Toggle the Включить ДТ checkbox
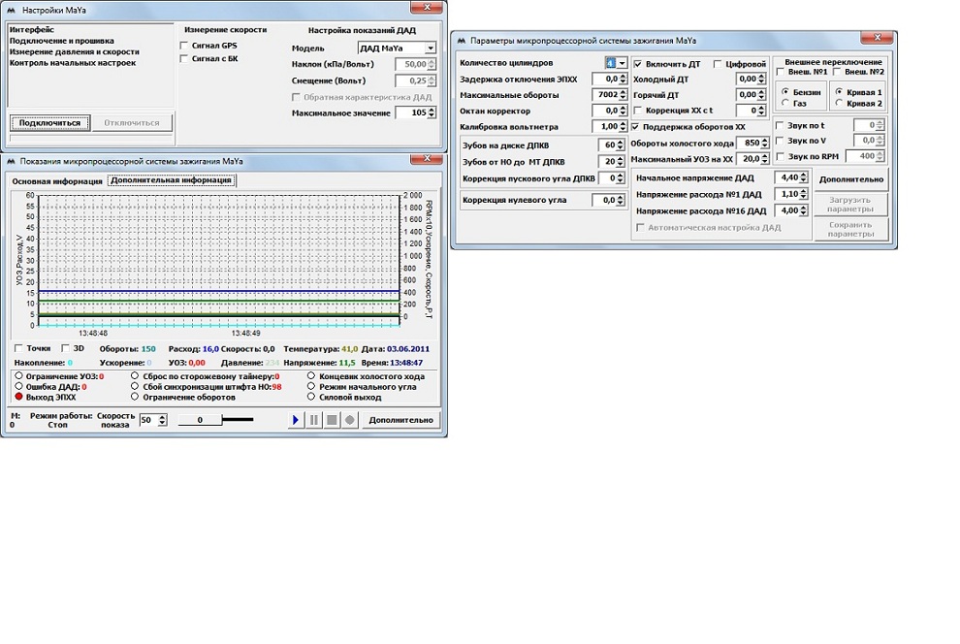The height and width of the screenshot is (644, 960). 637,64
